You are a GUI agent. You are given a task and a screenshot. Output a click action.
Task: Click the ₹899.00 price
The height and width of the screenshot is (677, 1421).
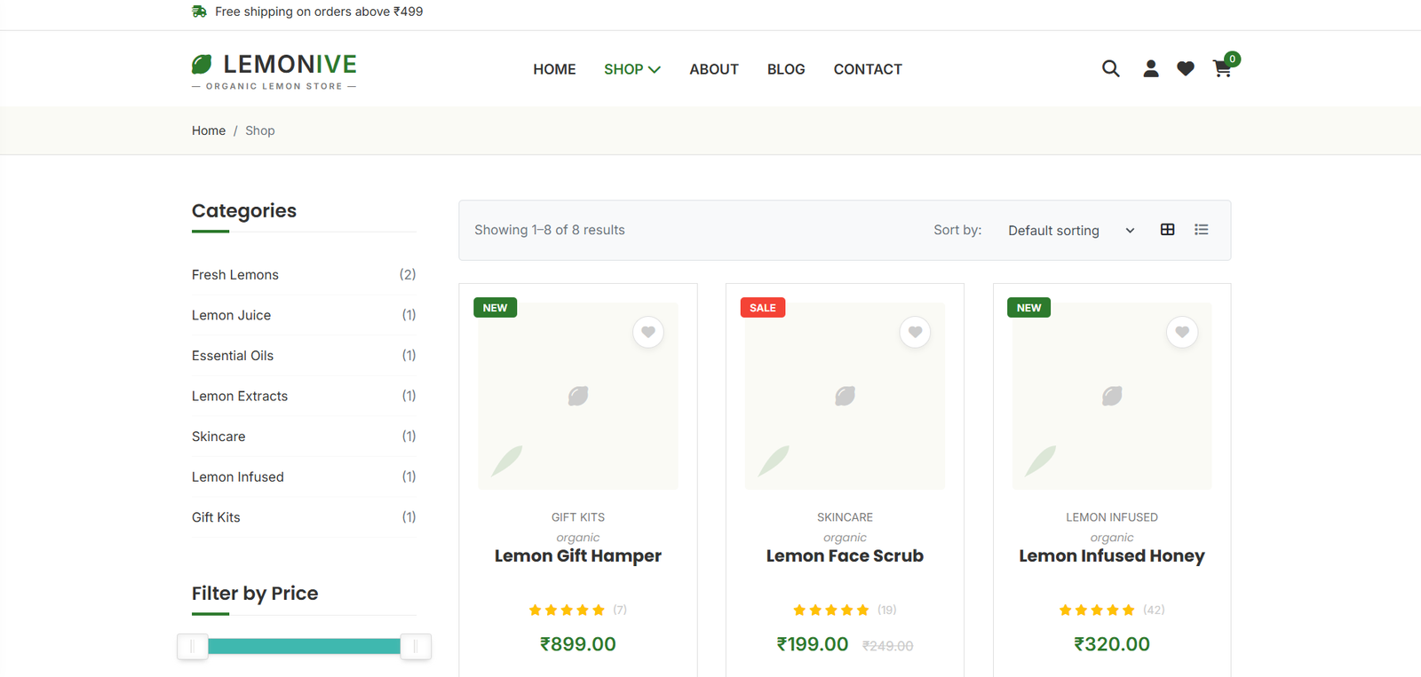(578, 644)
